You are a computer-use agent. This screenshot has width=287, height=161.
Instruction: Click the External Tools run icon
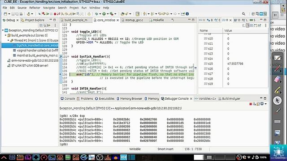pyautogui.click(x=111, y=14)
